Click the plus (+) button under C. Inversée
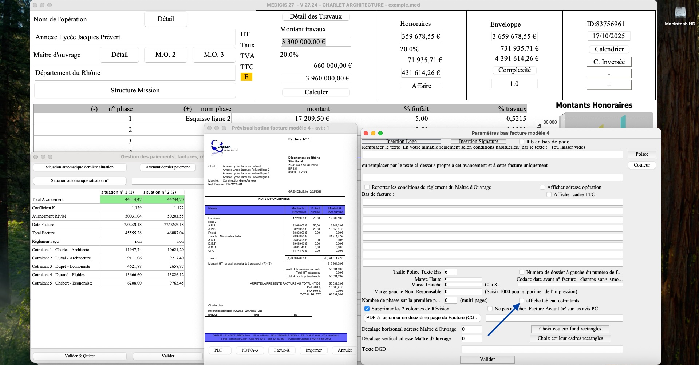 pos(609,85)
